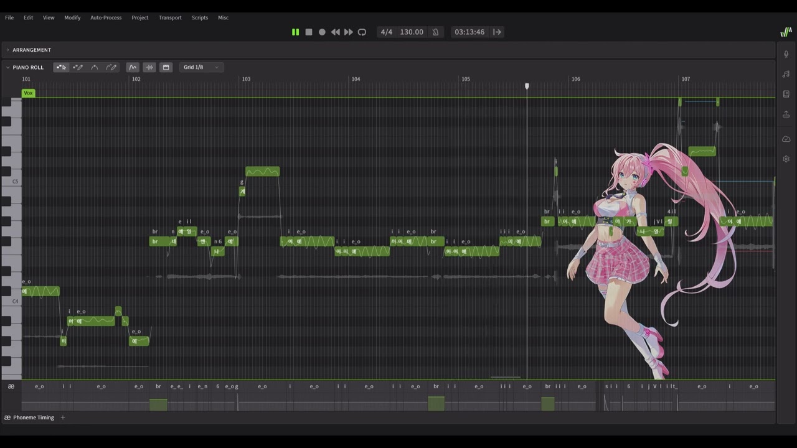
Task: Rewind using the double left arrows
Action: point(336,32)
